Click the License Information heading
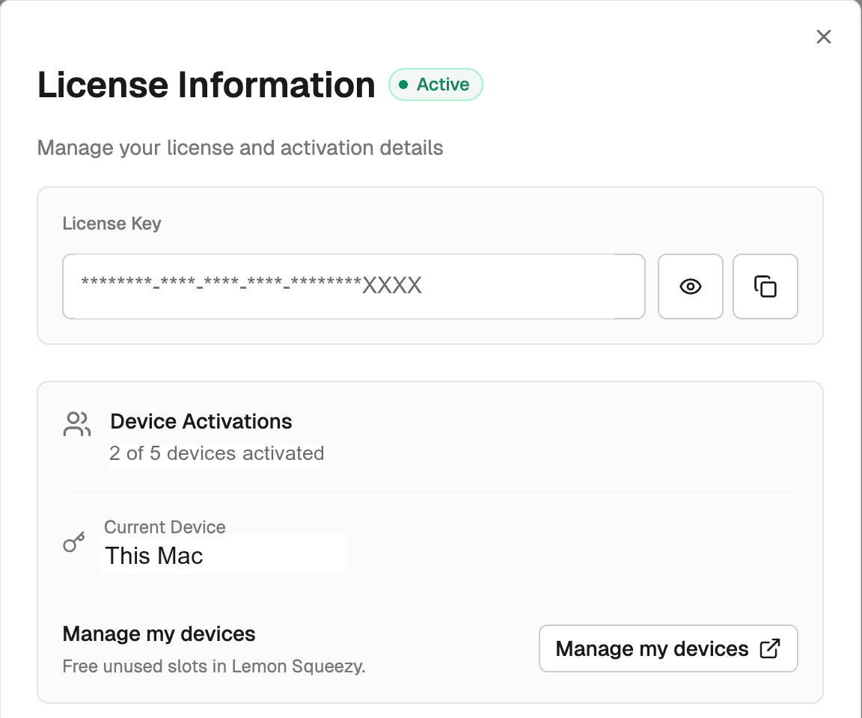Screen dimensions: 862x718 click(x=207, y=85)
